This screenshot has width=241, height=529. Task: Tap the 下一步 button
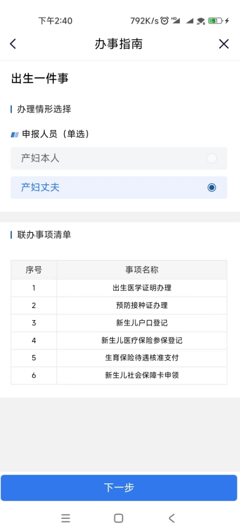119,488
